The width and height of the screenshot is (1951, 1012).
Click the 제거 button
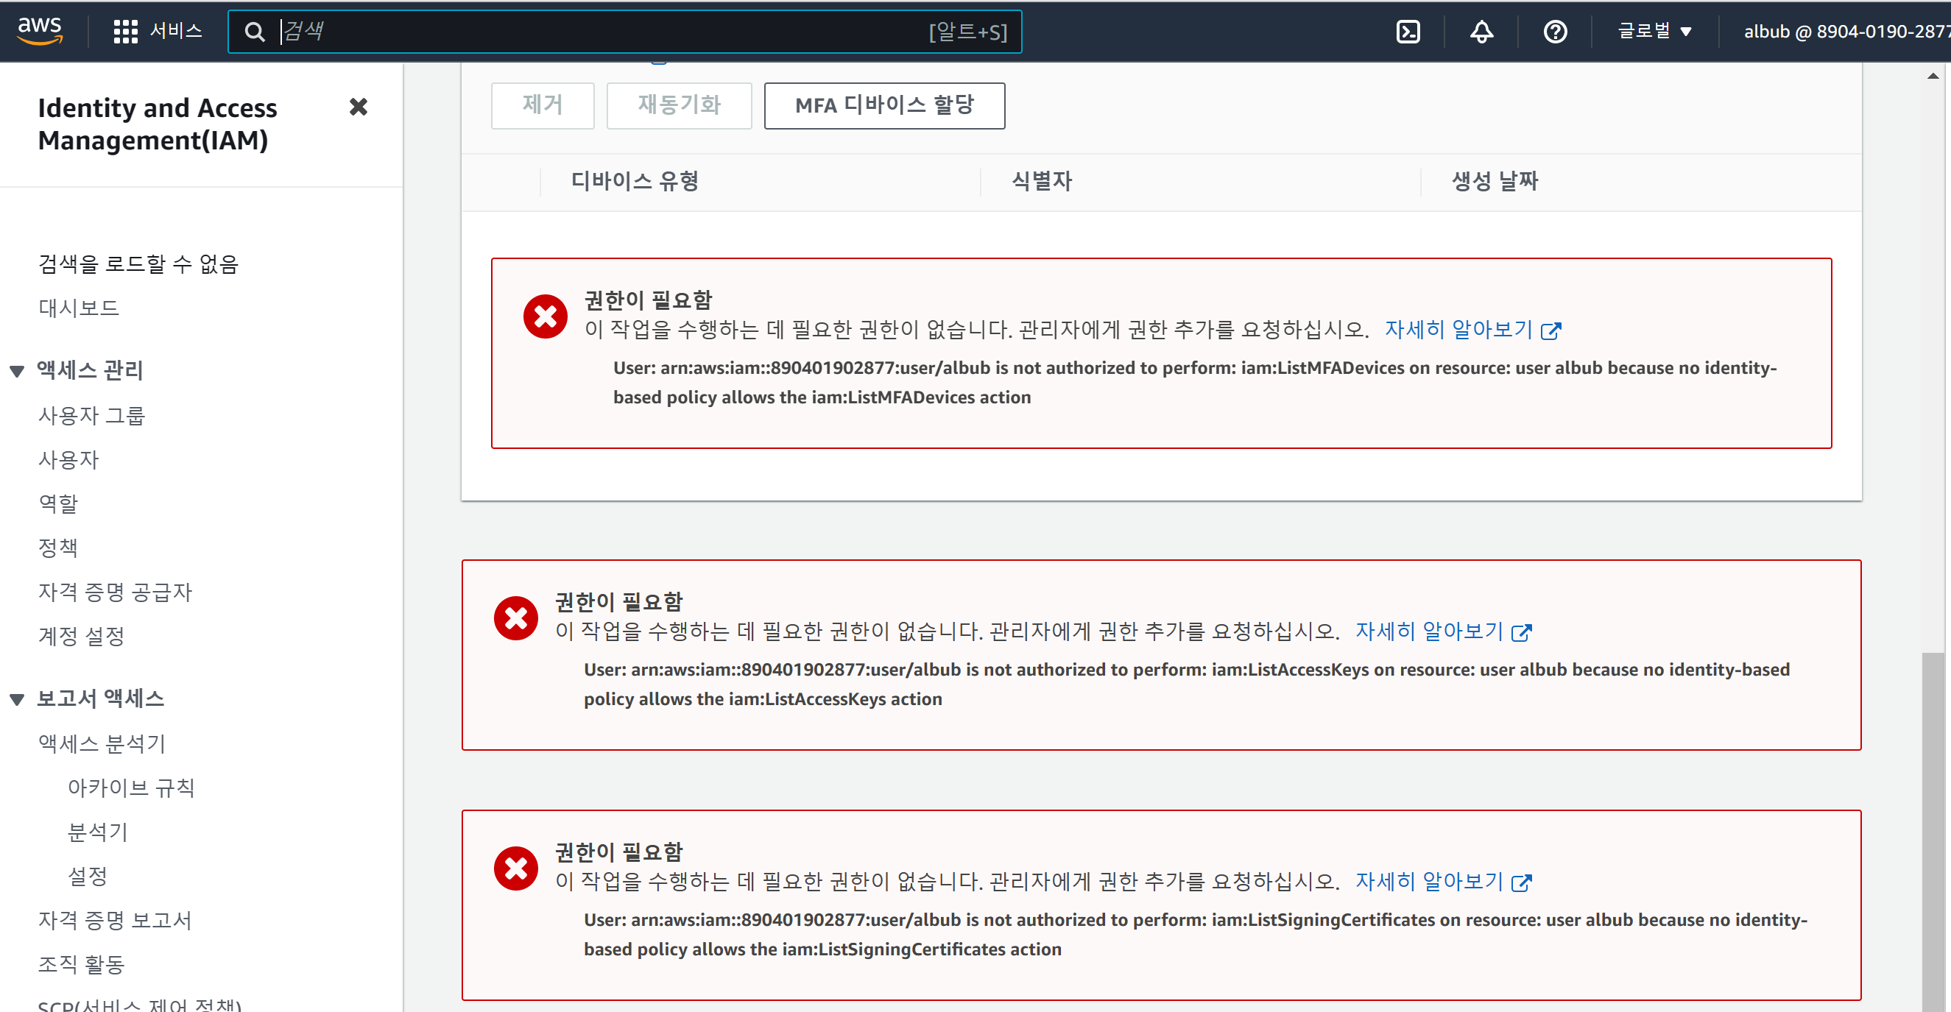click(x=543, y=105)
